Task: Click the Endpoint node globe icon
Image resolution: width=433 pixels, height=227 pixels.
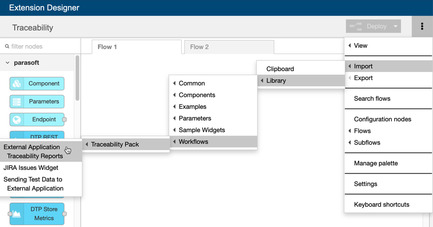Action: pyautogui.click(x=17, y=120)
